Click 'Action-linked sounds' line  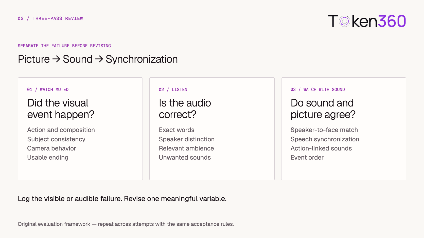tap(321, 148)
